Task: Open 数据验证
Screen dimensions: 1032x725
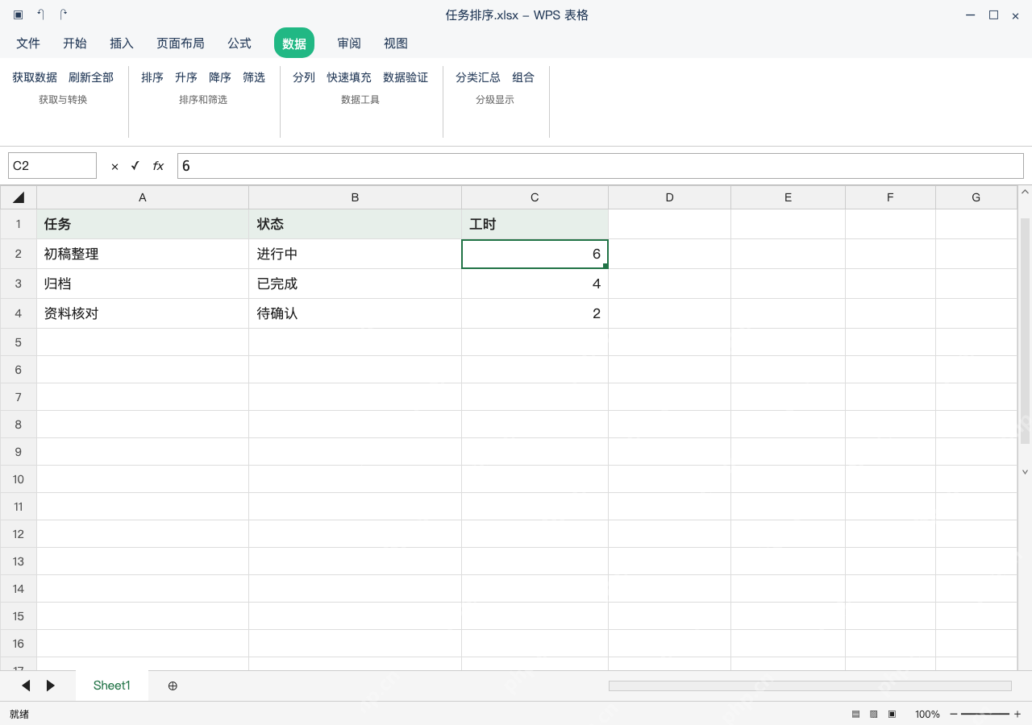Action: 406,77
